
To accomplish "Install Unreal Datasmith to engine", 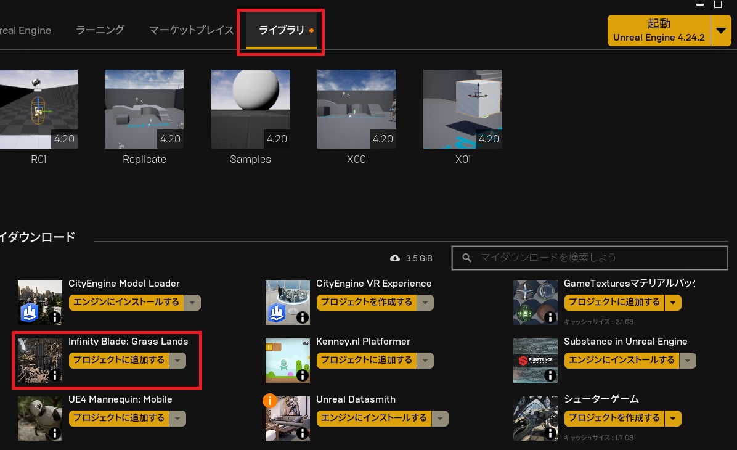I will point(373,418).
